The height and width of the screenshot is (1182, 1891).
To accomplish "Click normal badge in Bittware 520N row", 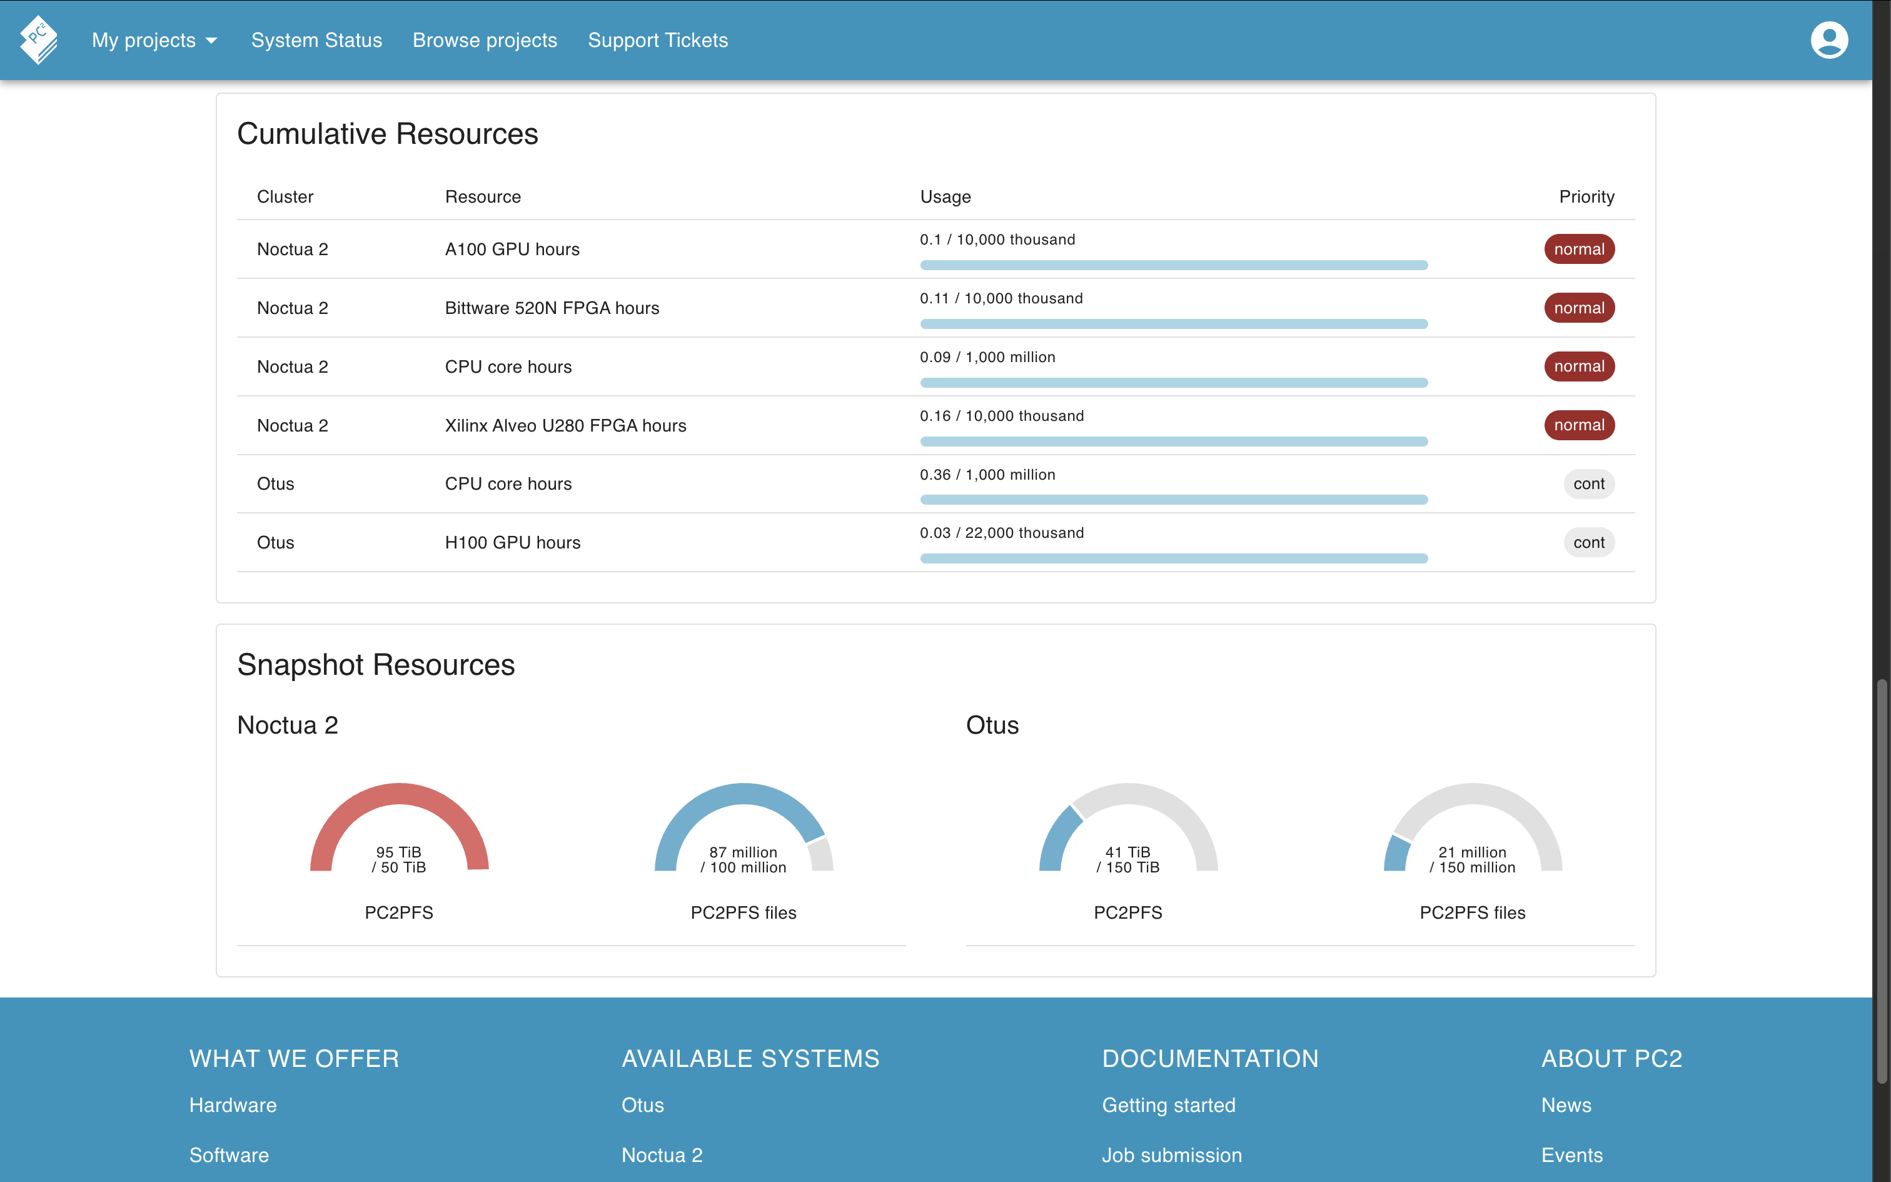I will [1579, 308].
